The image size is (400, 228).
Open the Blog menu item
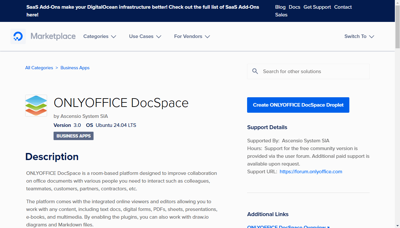click(280, 7)
